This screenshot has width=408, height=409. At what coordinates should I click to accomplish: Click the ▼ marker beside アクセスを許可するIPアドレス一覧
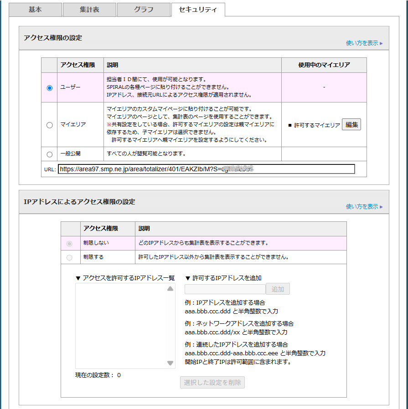[78, 278]
